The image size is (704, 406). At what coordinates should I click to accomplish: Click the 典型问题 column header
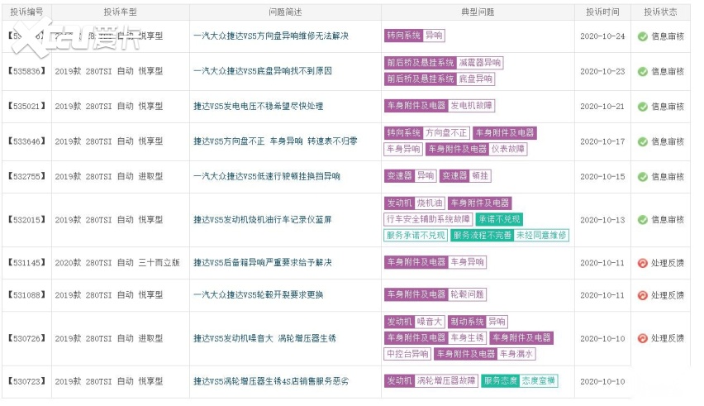tap(477, 12)
